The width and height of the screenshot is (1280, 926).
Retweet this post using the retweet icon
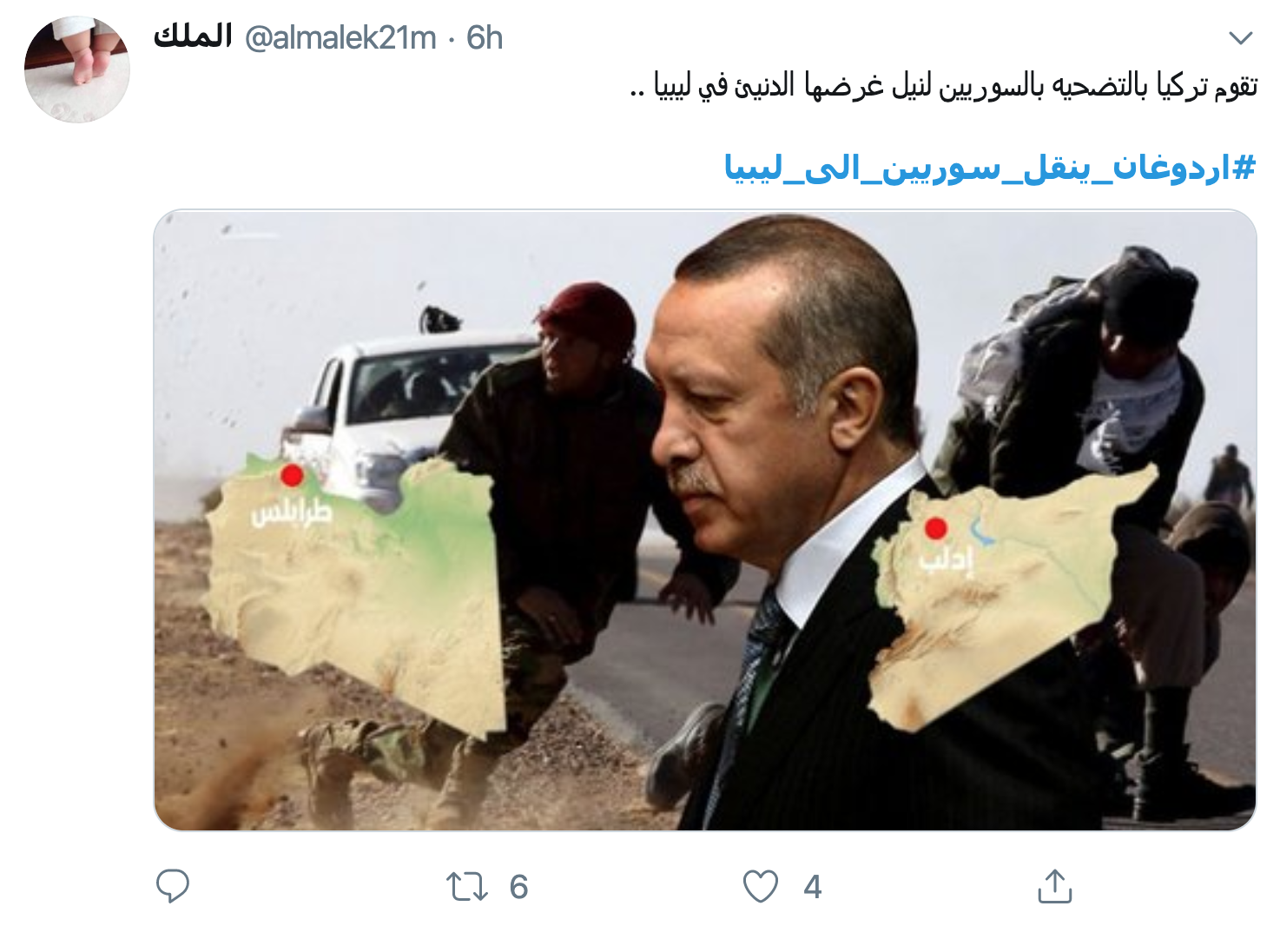[x=467, y=887]
